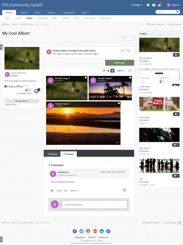Open the notifications bell icon
The width and height of the screenshot is (183, 245).
click(x=148, y=5)
